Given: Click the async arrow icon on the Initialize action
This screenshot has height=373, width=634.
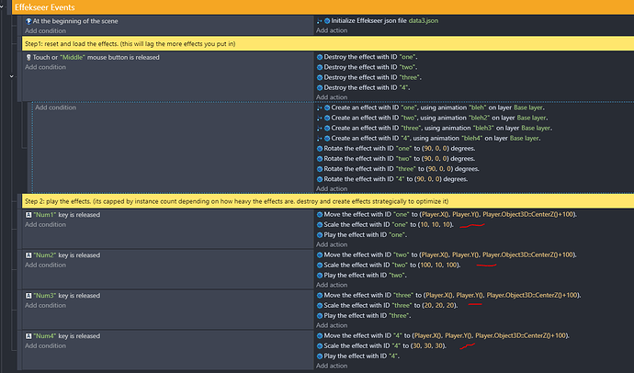Looking at the screenshot, I should pos(320,21).
